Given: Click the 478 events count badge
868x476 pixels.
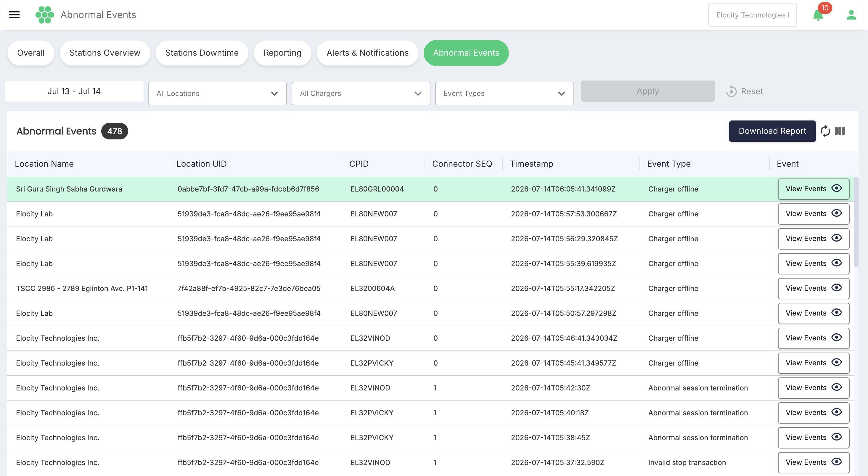Looking at the screenshot, I should tap(115, 131).
